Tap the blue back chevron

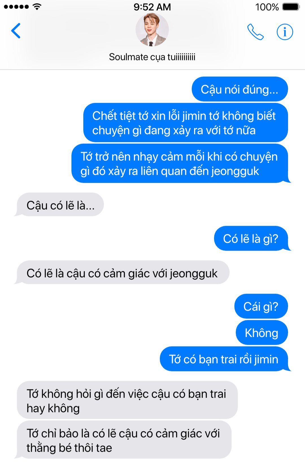tap(16, 31)
